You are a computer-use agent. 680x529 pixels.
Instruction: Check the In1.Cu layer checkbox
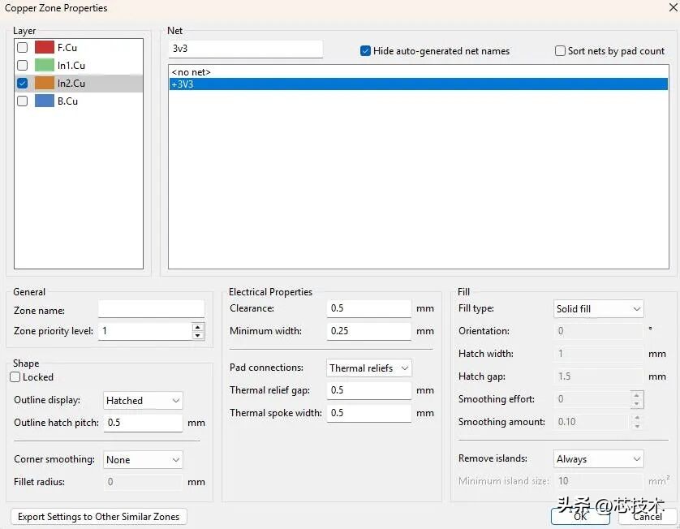(x=22, y=66)
